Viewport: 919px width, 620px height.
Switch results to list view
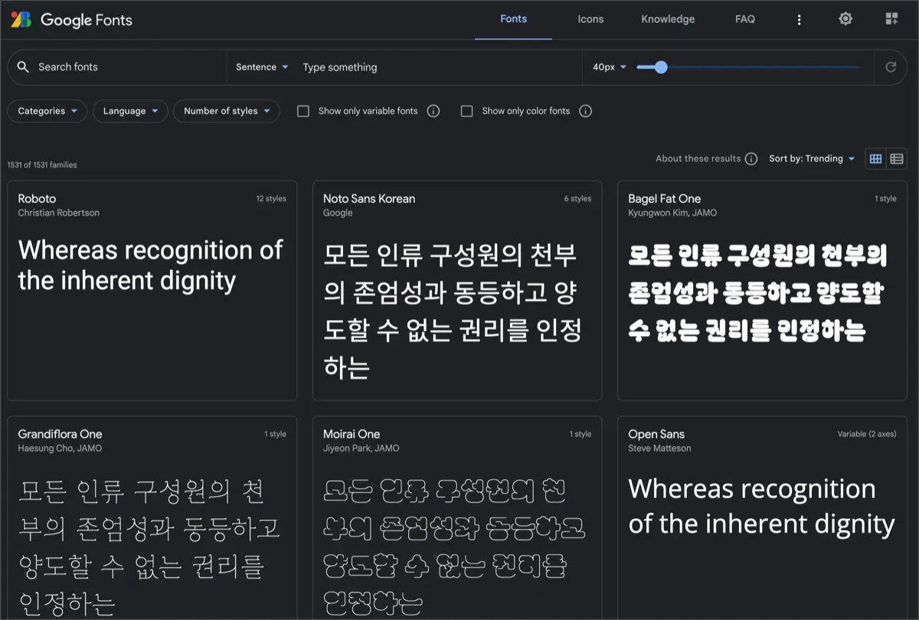point(897,158)
